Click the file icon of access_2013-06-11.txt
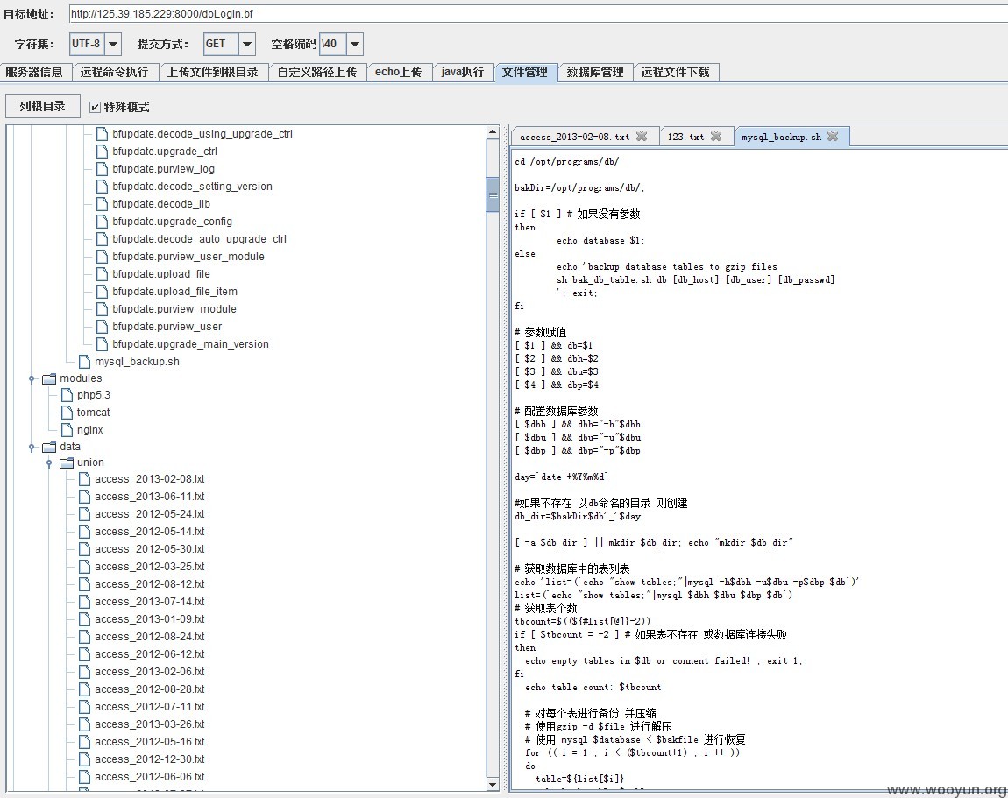The height and width of the screenshot is (798, 1008). pyautogui.click(x=84, y=497)
